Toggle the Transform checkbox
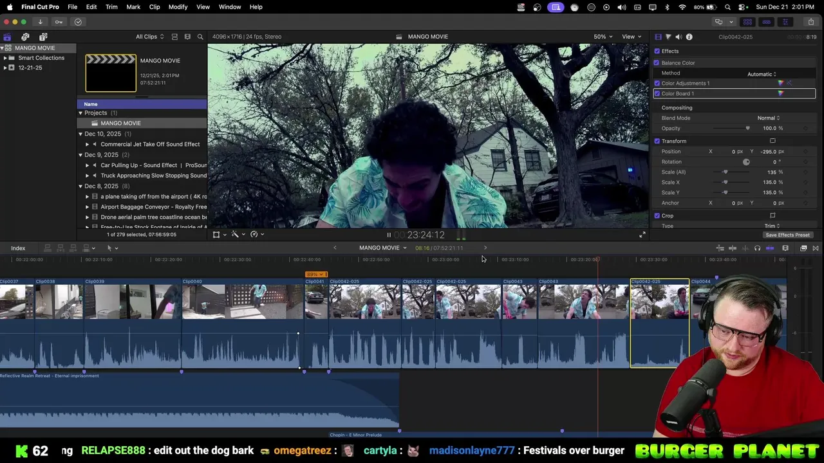This screenshot has width=824, height=463. point(657,141)
